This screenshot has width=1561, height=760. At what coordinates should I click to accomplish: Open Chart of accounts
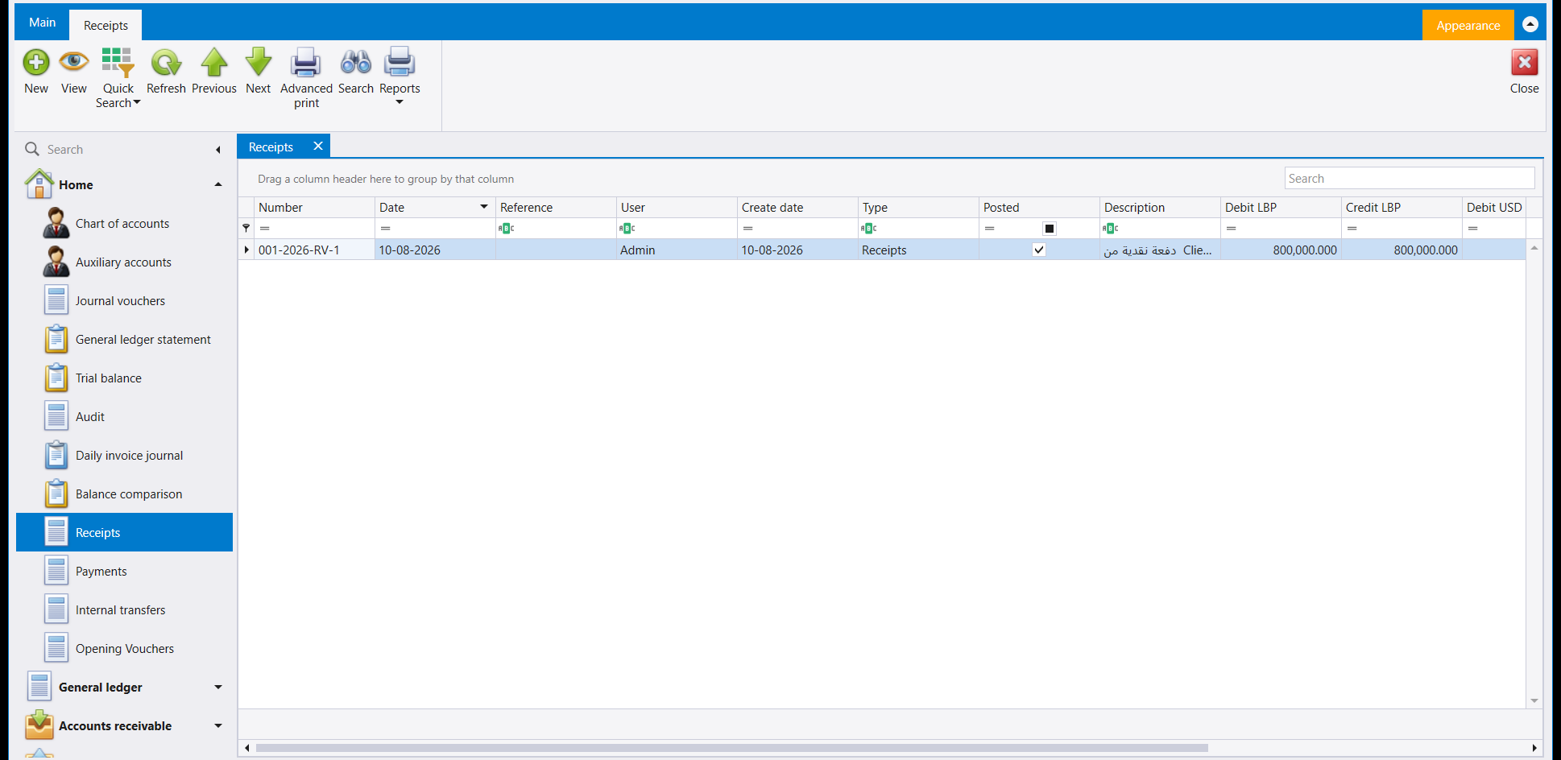coord(124,224)
